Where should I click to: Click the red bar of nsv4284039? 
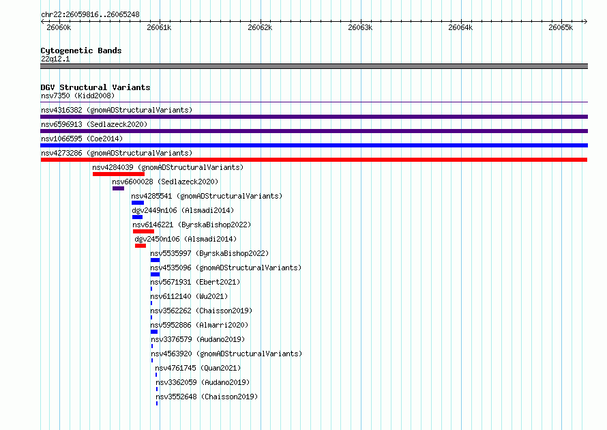coord(119,174)
